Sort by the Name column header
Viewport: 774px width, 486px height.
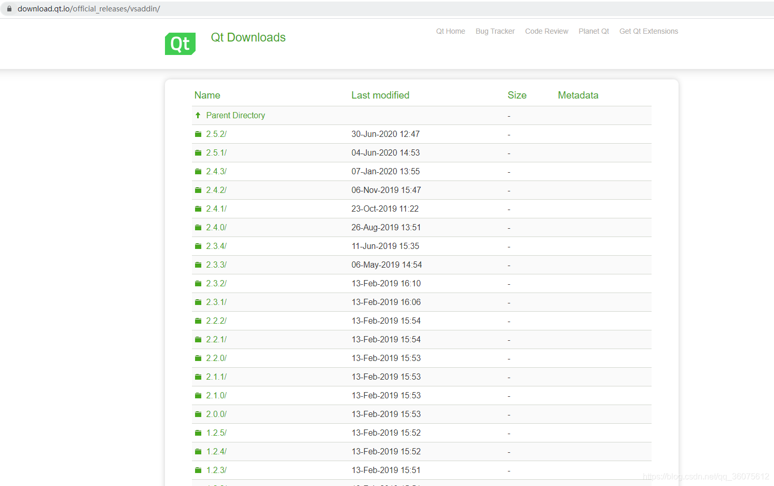pos(207,95)
